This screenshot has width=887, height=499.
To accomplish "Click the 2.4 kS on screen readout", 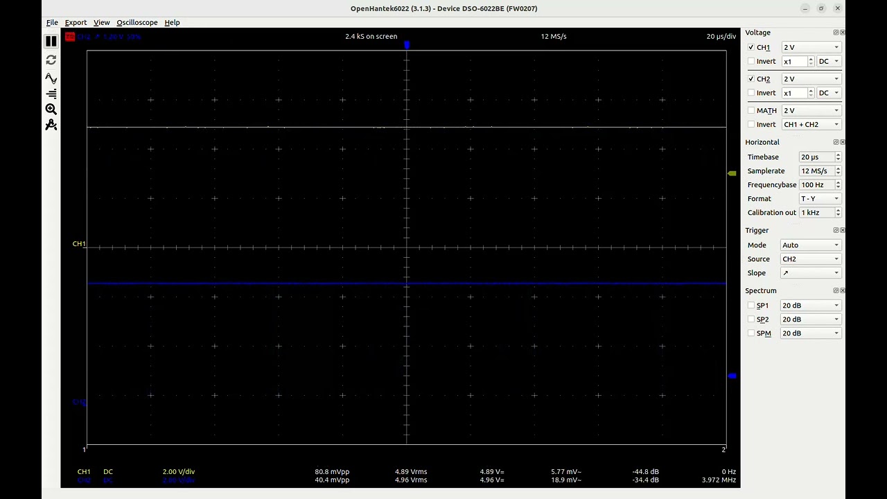I will [x=371, y=37].
